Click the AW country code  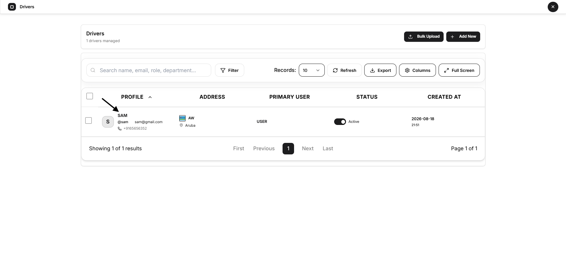tap(191, 118)
